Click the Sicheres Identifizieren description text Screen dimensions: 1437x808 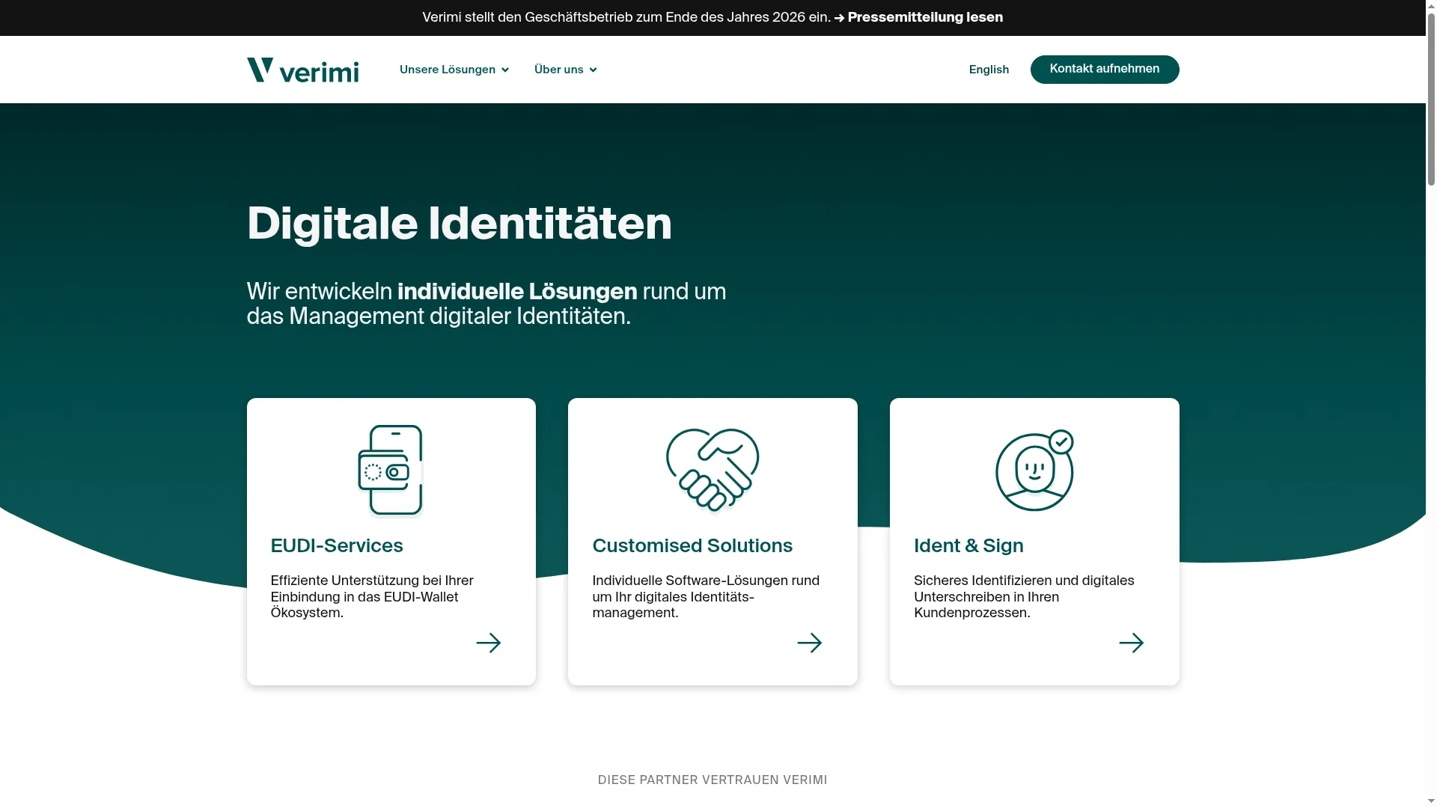pyautogui.click(x=1024, y=597)
